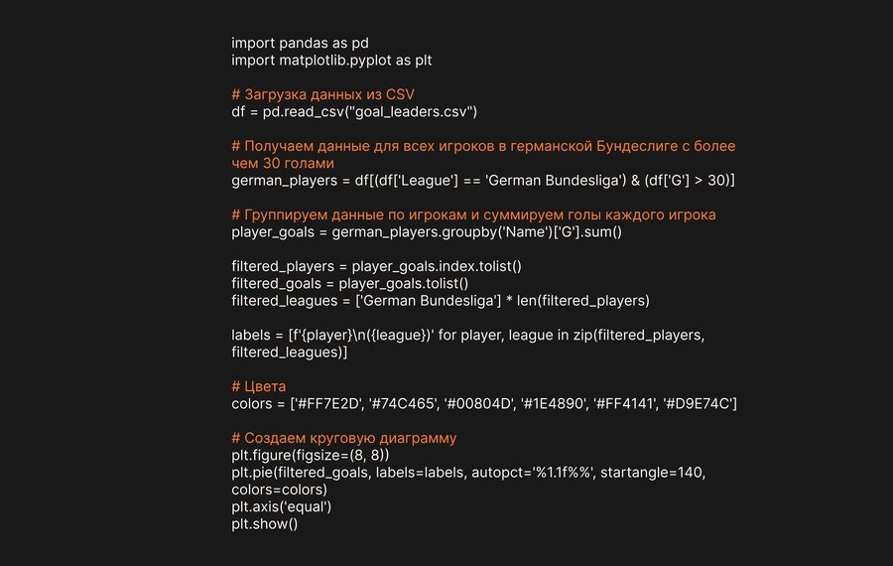Viewport: 893px width, 566px height.
Task: Click the plt.axis('equal') line
Action: 281,506
